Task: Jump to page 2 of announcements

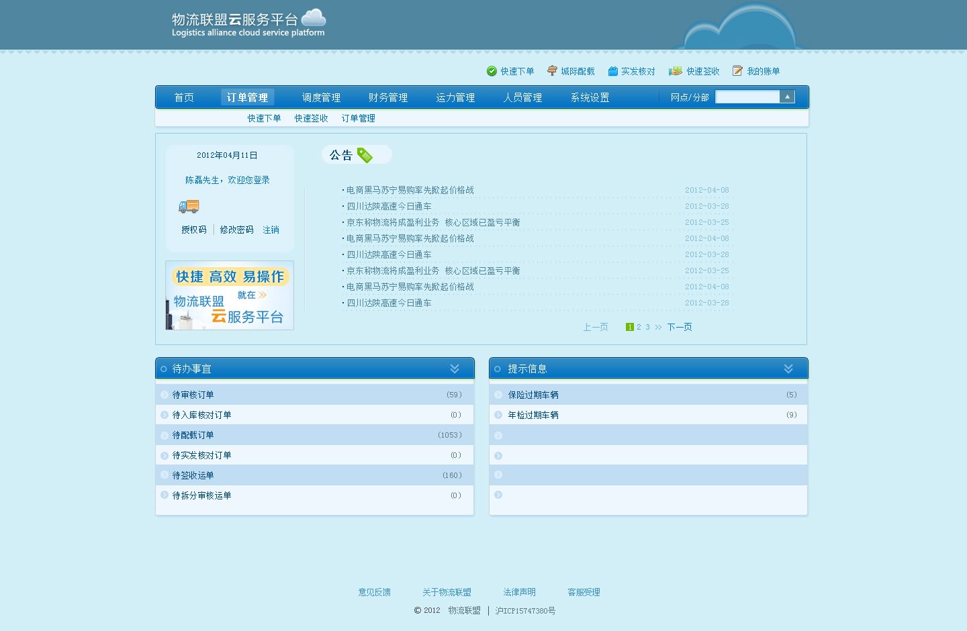Action: (x=639, y=327)
